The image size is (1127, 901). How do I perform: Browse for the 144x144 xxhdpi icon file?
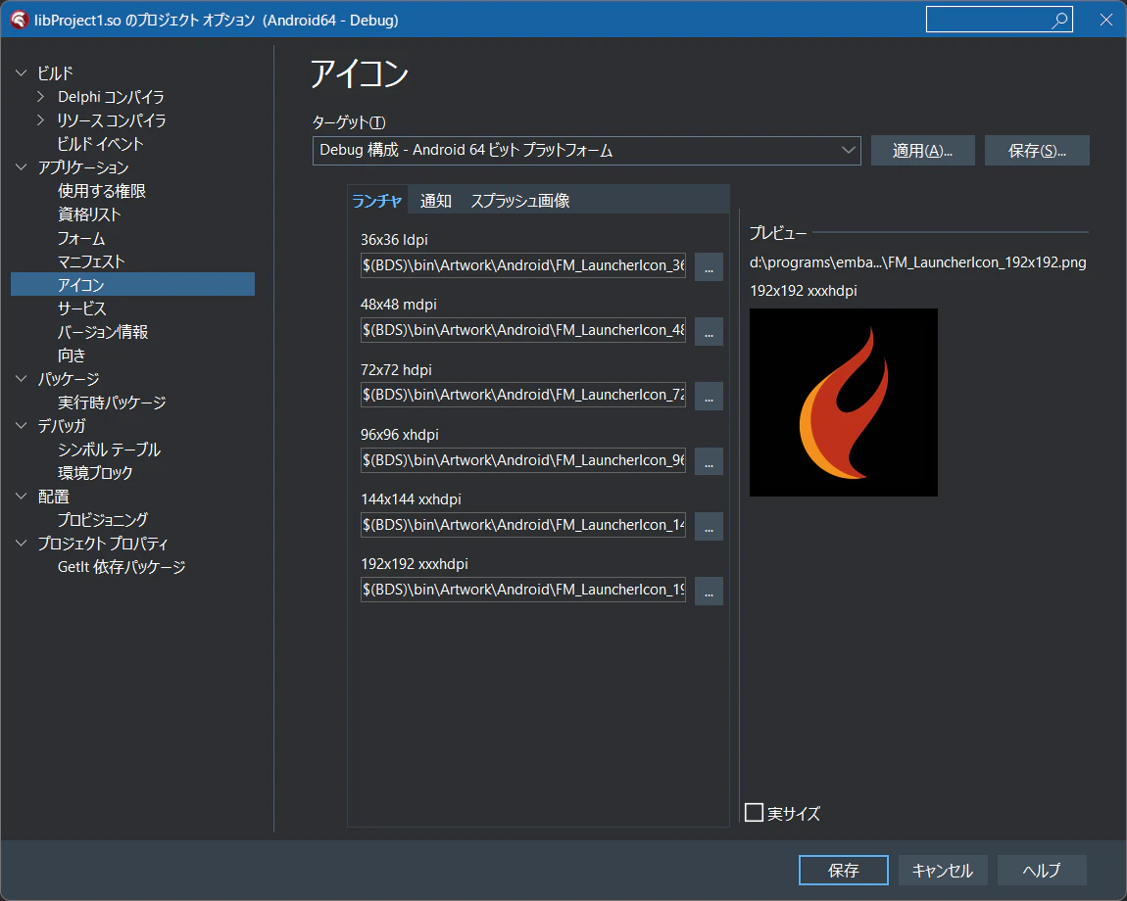[x=709, y=525]
